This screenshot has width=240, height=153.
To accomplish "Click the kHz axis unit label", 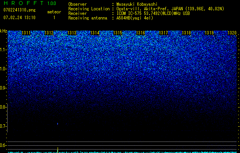I will (3, 31).
